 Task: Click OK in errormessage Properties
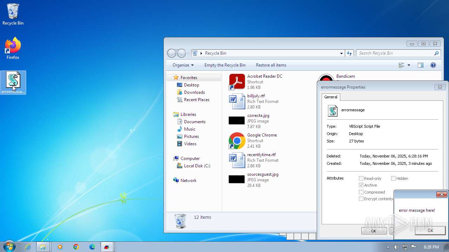point(374,231)
